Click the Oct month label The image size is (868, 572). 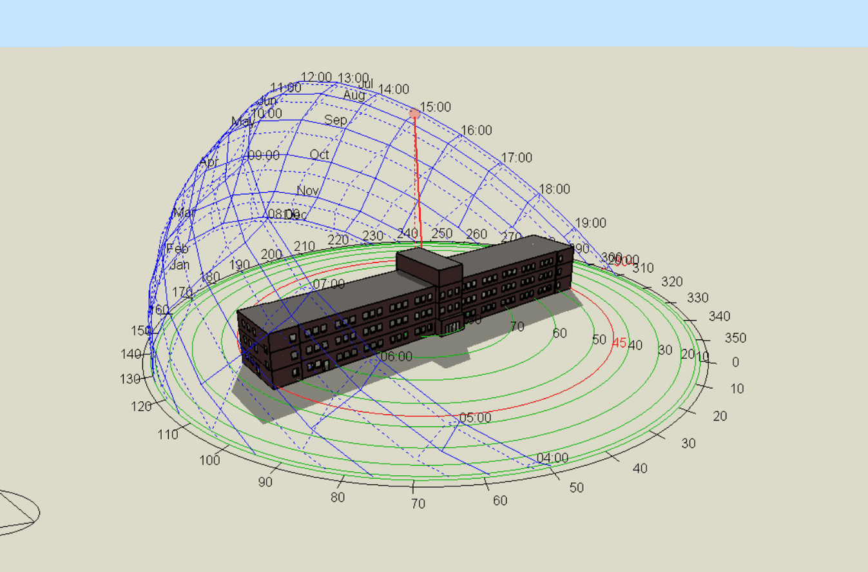tap(320, 155)
